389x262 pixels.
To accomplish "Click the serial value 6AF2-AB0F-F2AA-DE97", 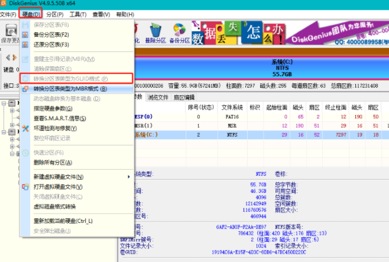I will (x=241, y=227).
